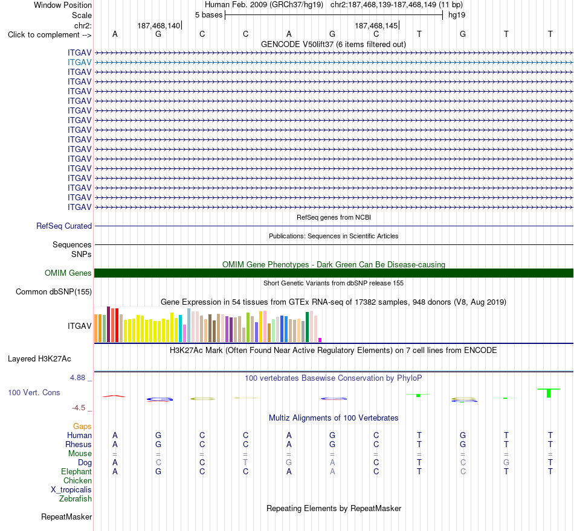Select the Zebrafish alignment row label
Screen dimensions: 574x531
(x=76, y=499)
